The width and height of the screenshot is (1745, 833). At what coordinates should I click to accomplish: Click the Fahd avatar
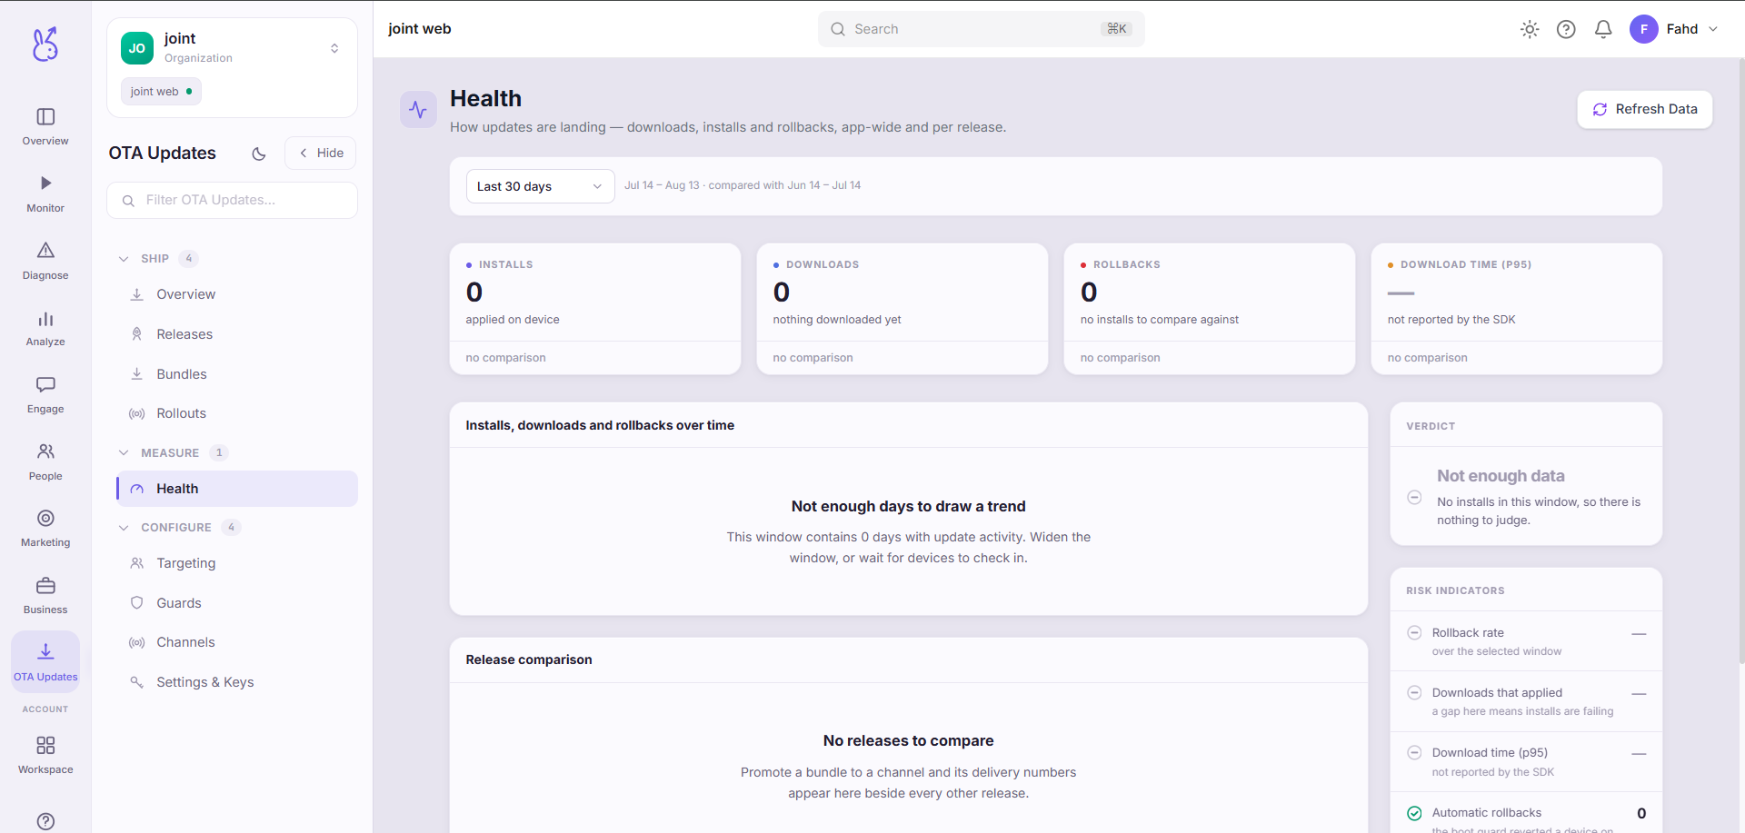(x=1644, y=29)
